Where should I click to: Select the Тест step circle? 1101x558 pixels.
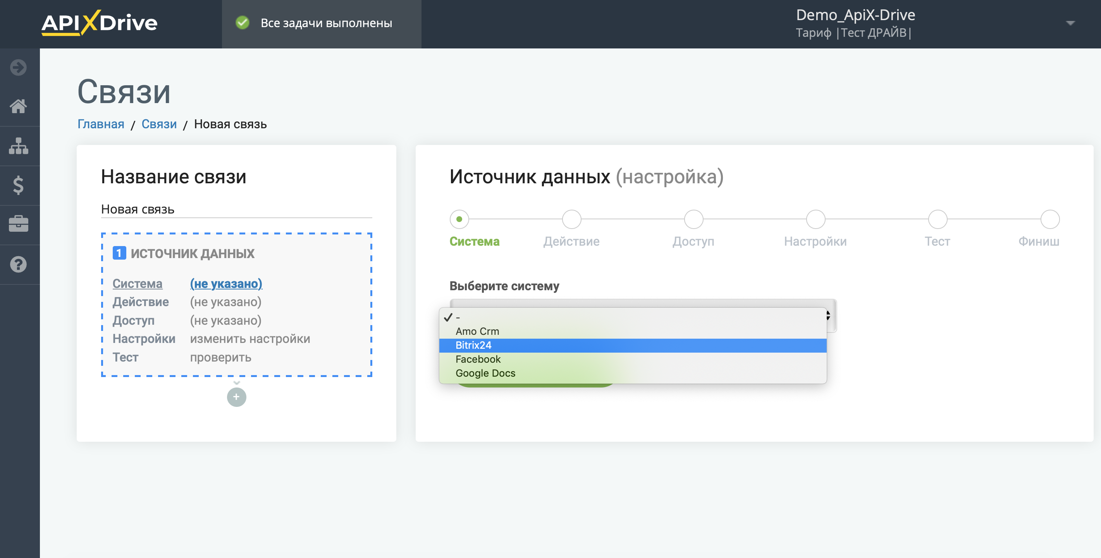tap(937, 219)
